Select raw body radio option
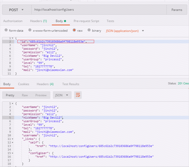Image resolution: width=189 pixels, height=167 pixels. point(74,30)
